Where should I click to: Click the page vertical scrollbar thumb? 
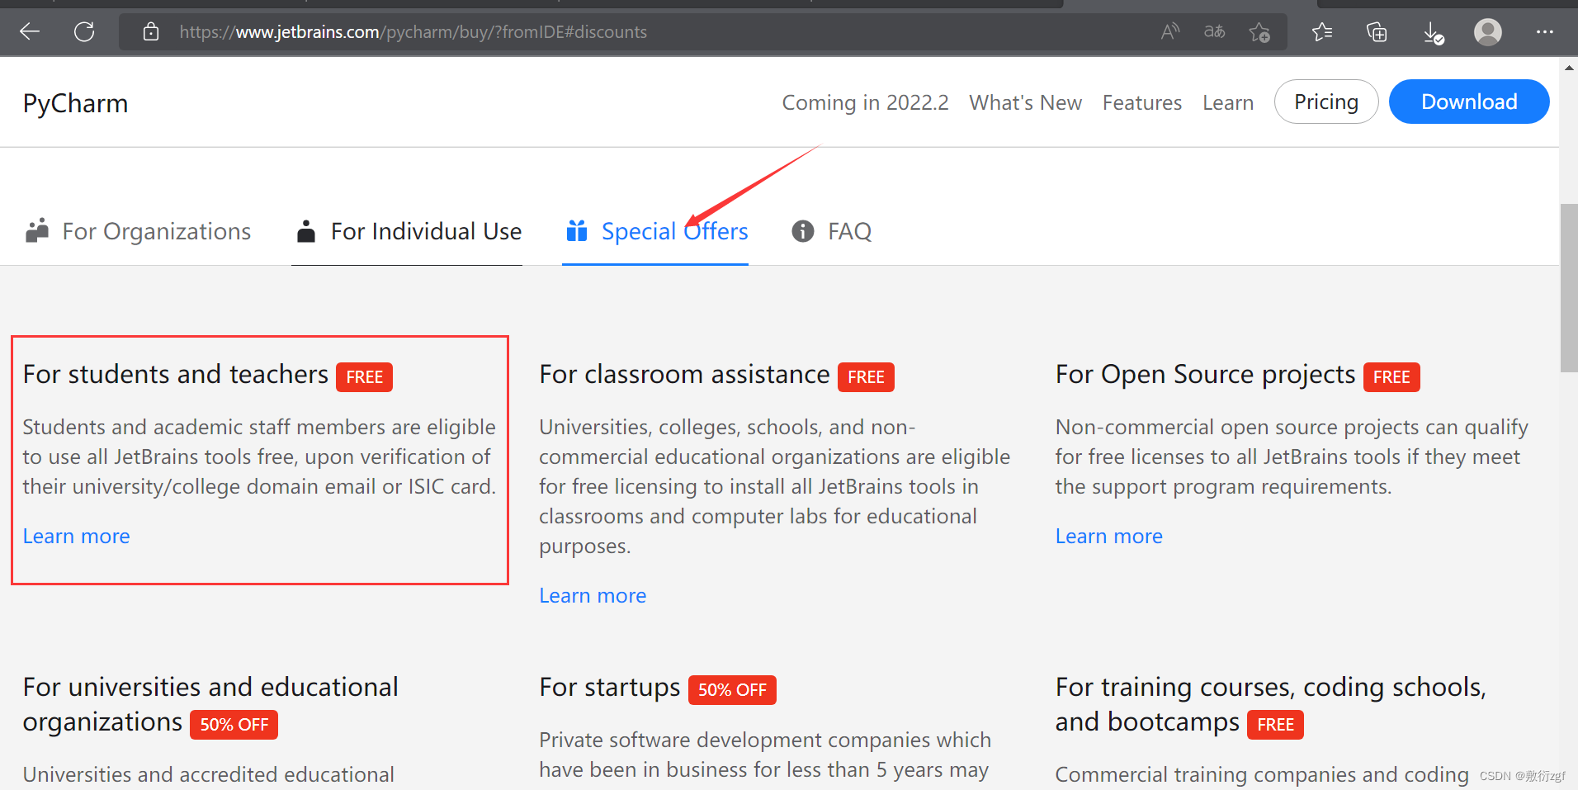[x=1569, y=288]
